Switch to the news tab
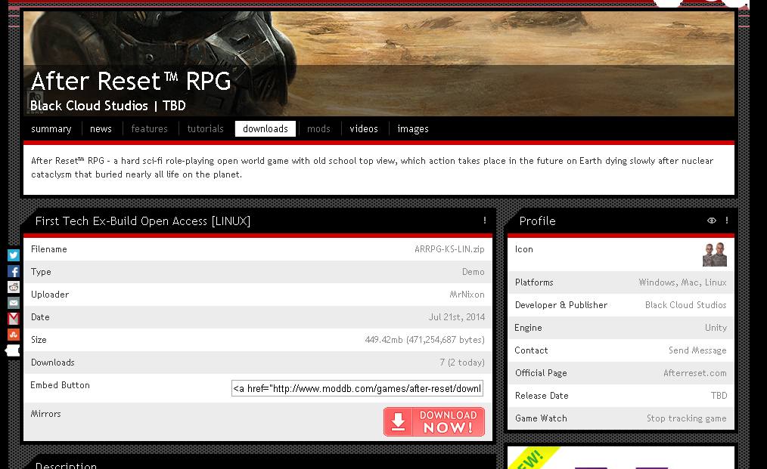767x469 pixels. 101,129
